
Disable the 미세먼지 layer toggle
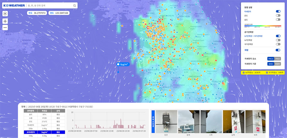point(278,11)
